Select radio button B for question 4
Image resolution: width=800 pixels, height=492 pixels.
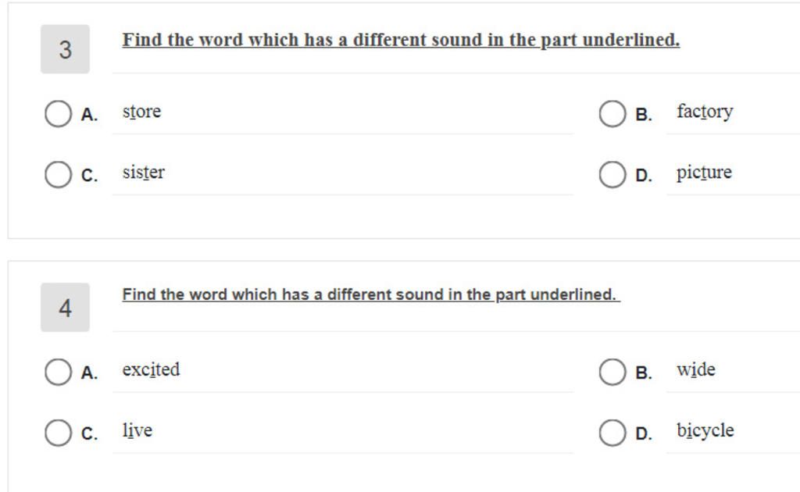(612, 372)
